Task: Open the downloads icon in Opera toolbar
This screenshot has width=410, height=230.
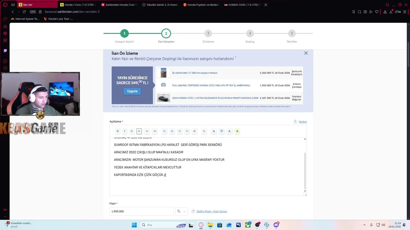Action: pos(391,12)
